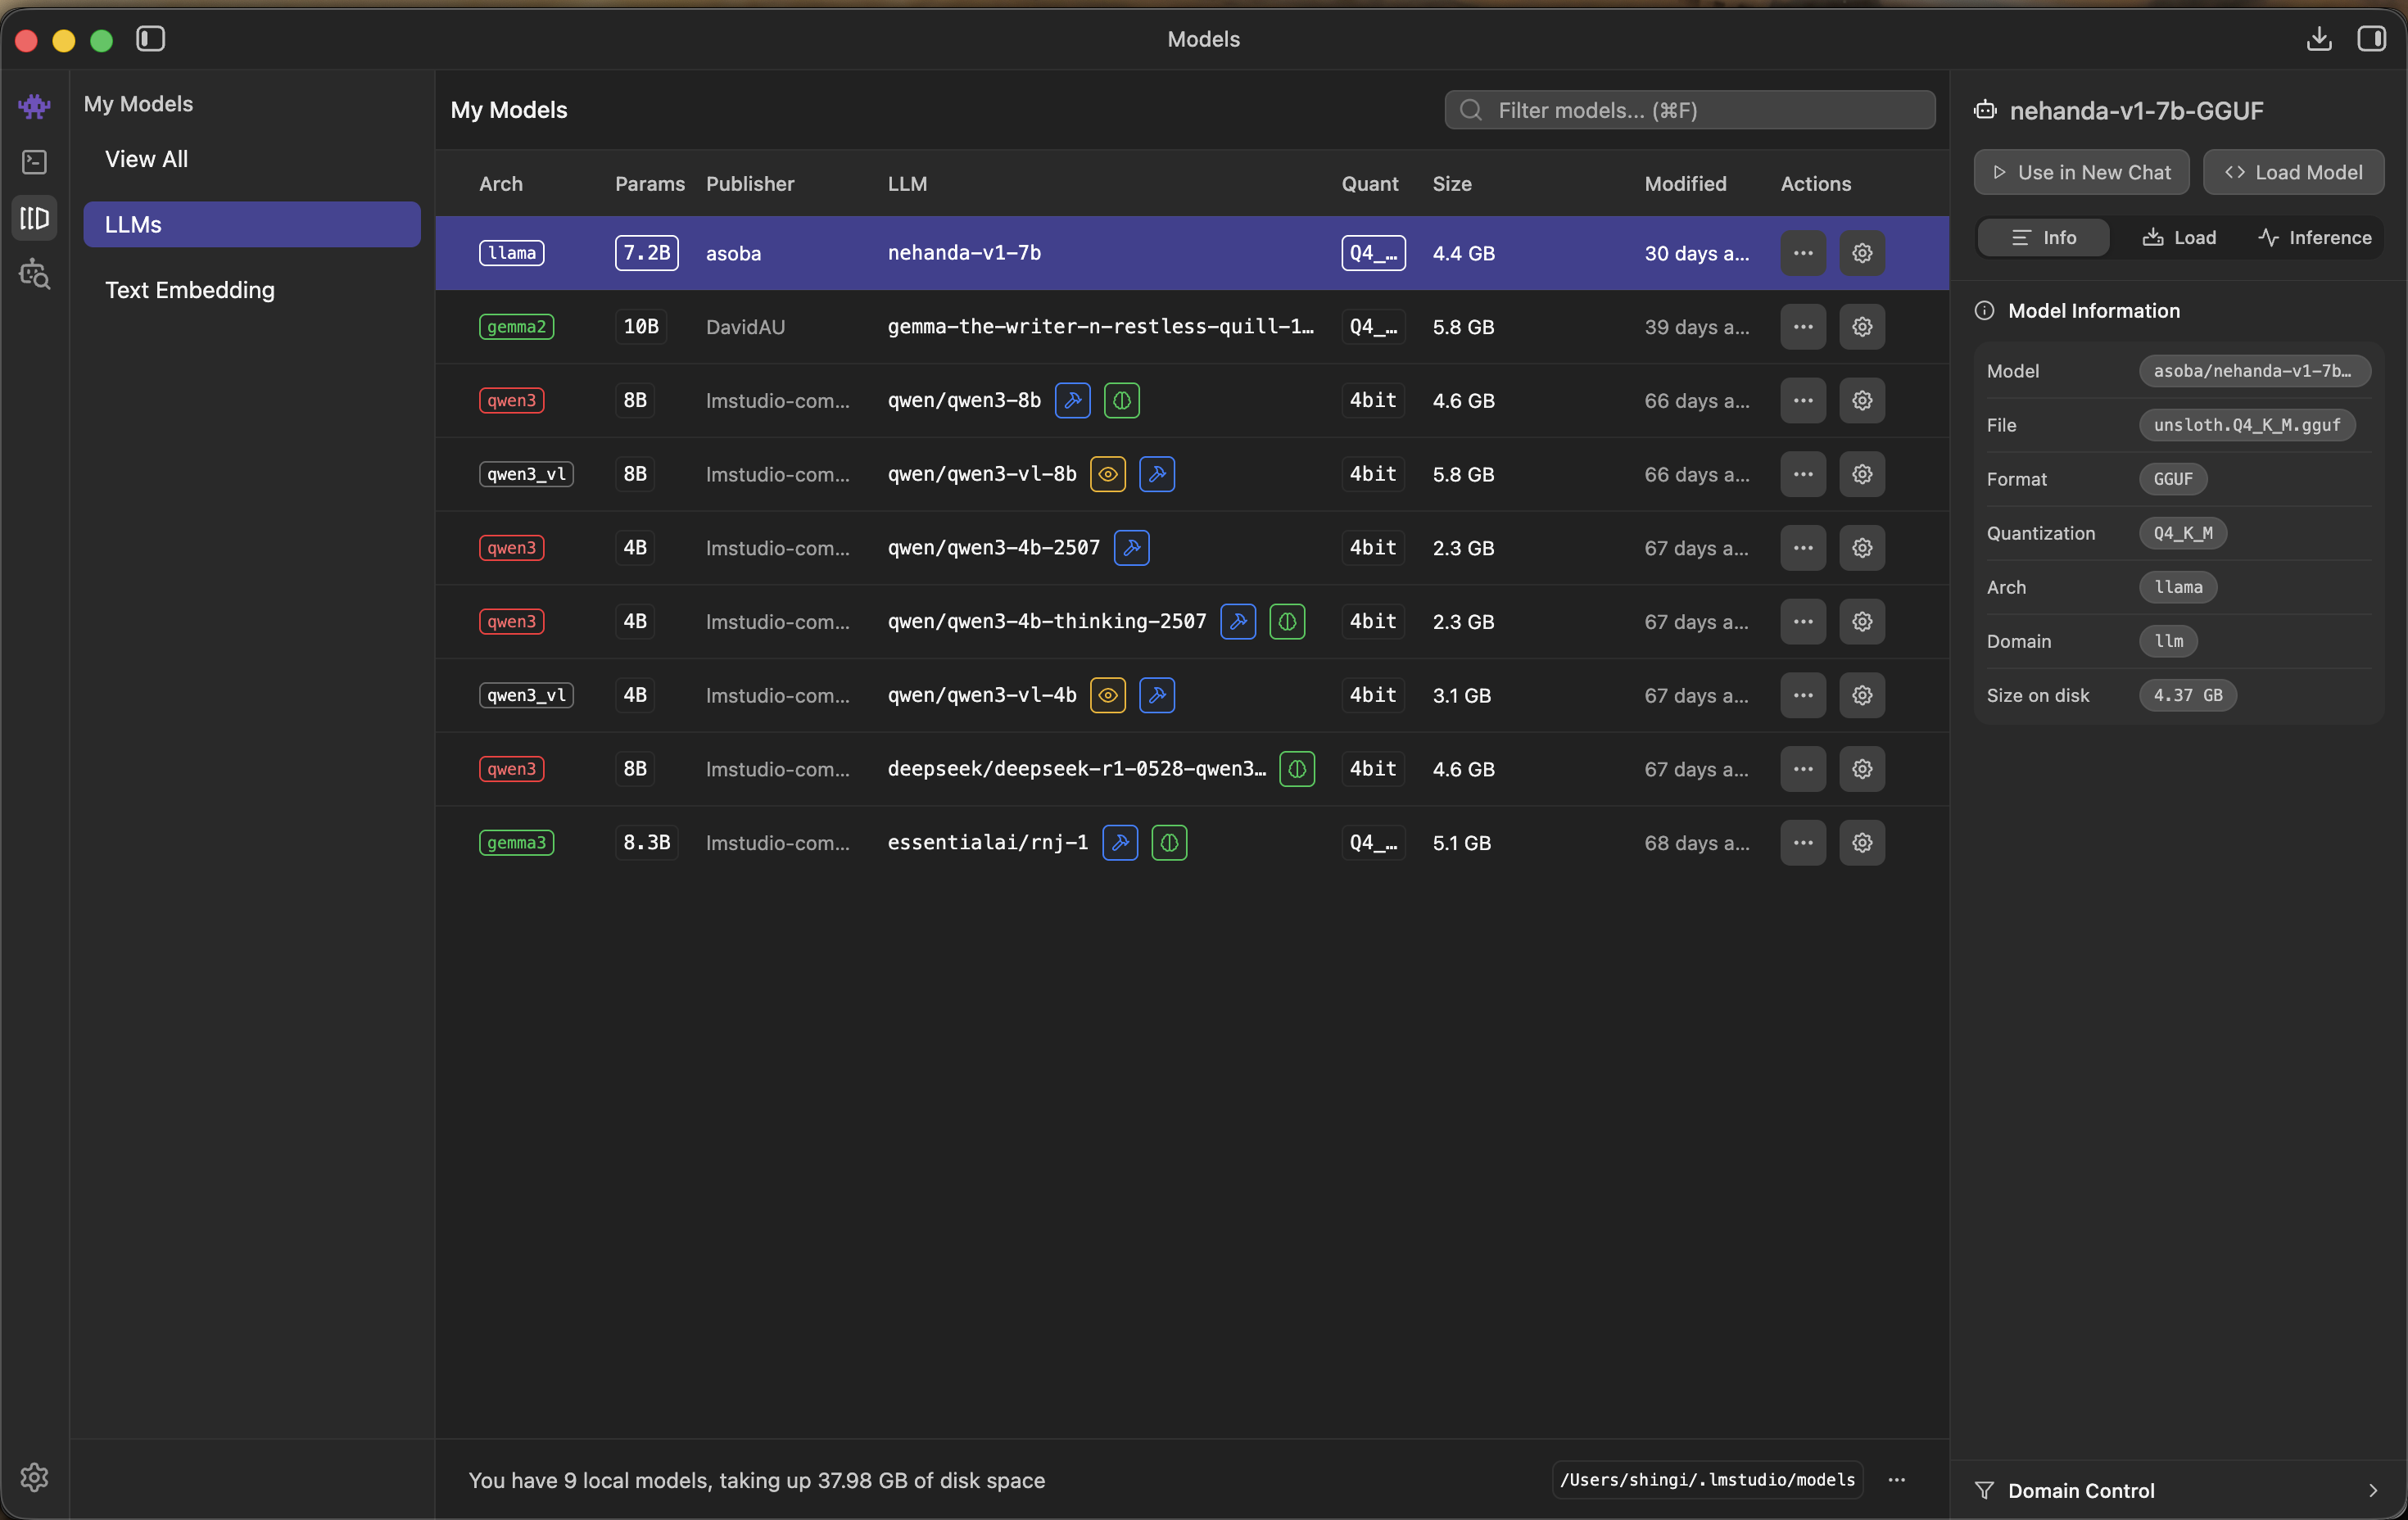
Task: Click the tool-use hammer badge on essentialai/rnj-1
Action: pyautogui.click(x=1119, y=843)
